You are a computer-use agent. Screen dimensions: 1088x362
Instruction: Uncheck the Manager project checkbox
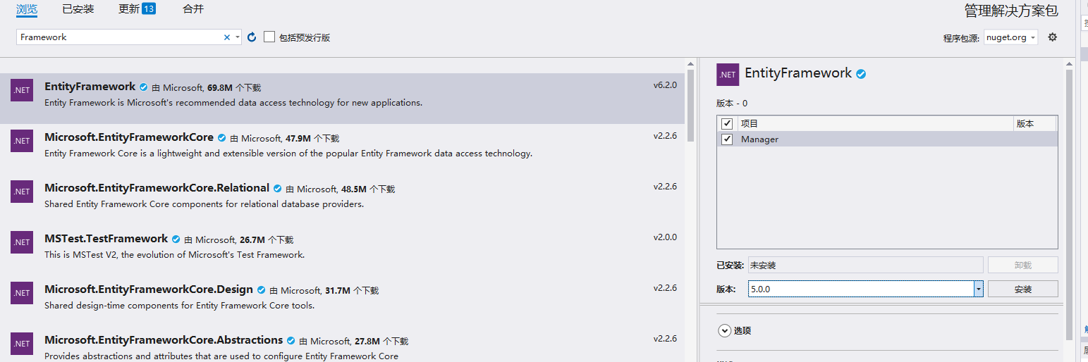coord(727,139)
